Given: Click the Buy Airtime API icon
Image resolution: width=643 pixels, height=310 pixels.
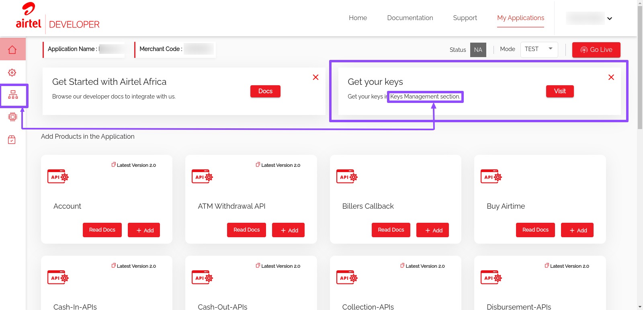Looking at the screenshot, I should click(x=491, y=177).
